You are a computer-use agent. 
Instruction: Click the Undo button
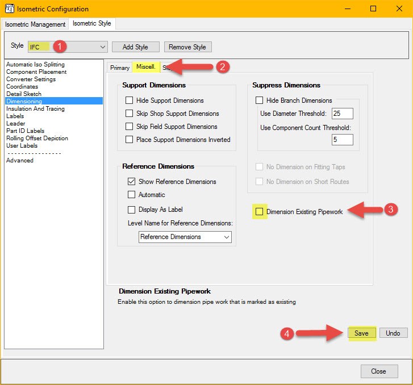click(x=393, y=333)
